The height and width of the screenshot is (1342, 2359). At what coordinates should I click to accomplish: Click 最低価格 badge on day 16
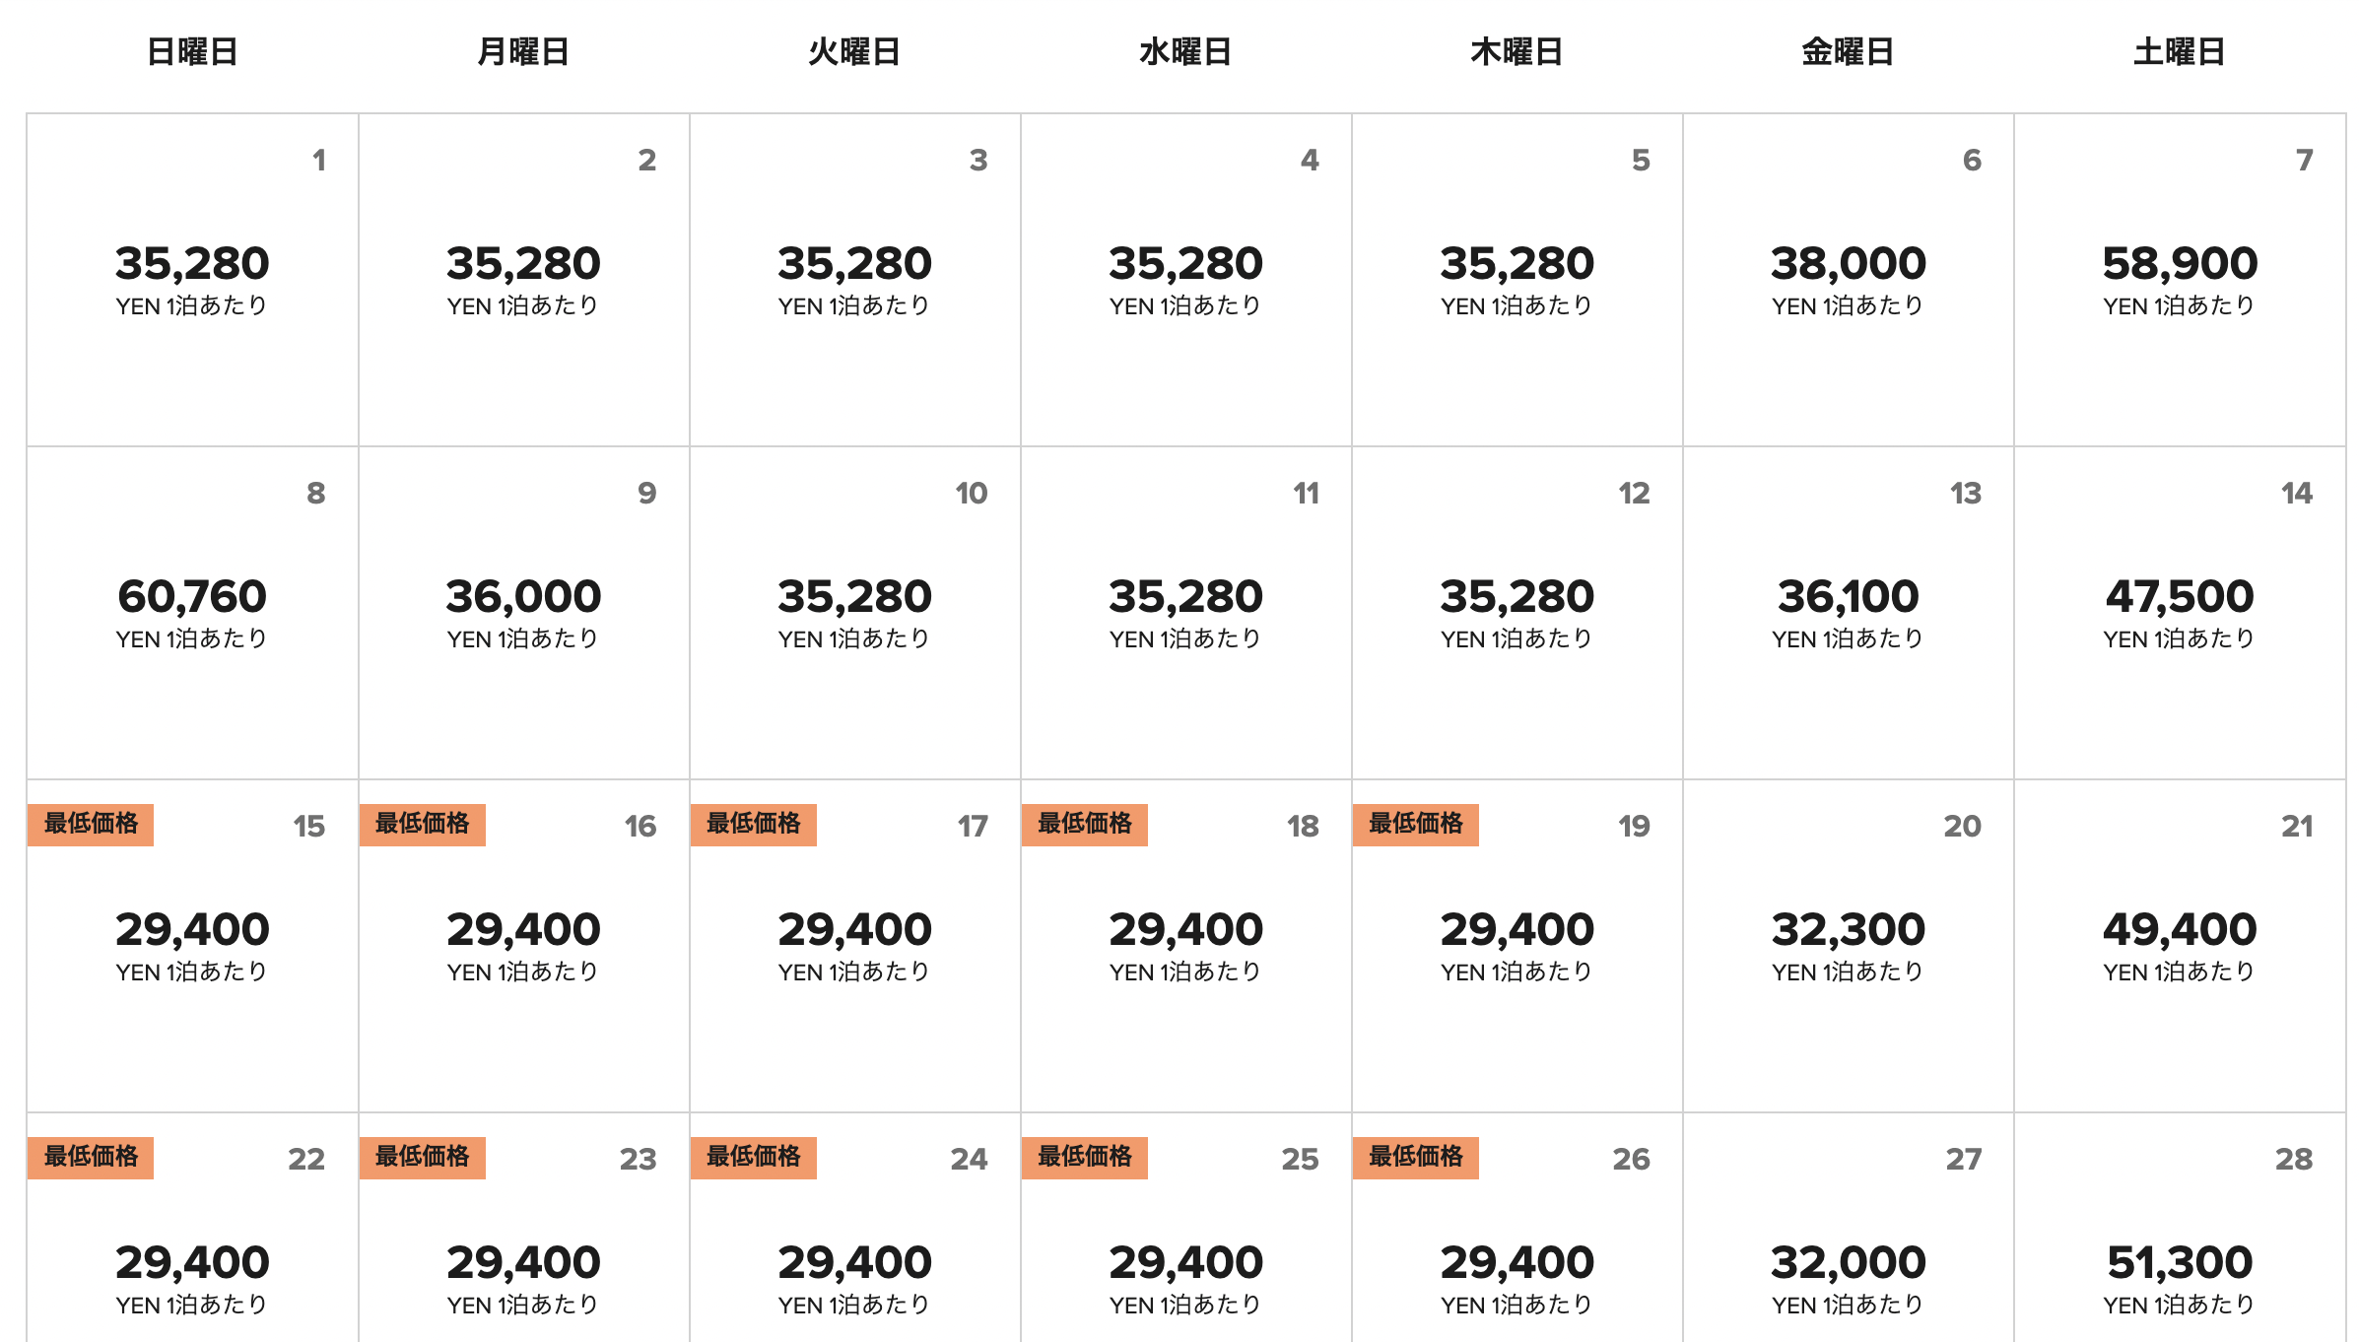pyautogui.click(x=423, y=824)
